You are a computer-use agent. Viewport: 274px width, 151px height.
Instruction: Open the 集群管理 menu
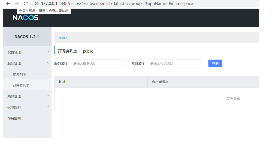coord(27,96)
